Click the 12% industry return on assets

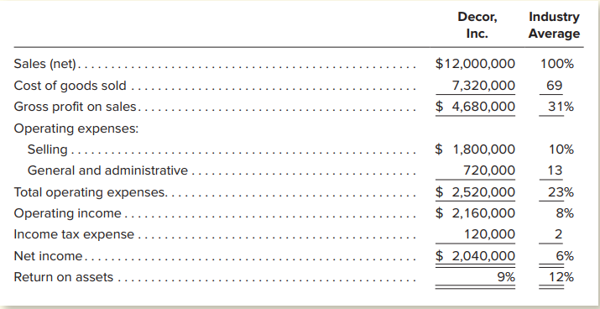(561, 277)
